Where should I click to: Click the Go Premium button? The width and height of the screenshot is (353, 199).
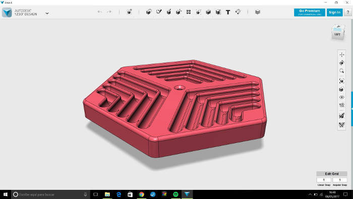click(310, 13)
